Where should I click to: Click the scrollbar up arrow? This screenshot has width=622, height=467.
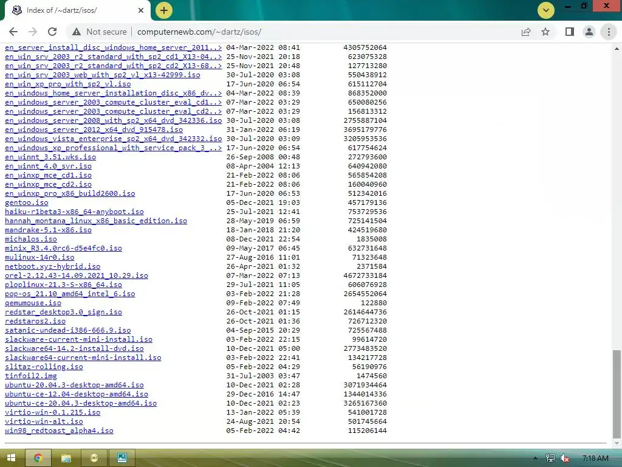pyautogui.click(x=617, y=49)
